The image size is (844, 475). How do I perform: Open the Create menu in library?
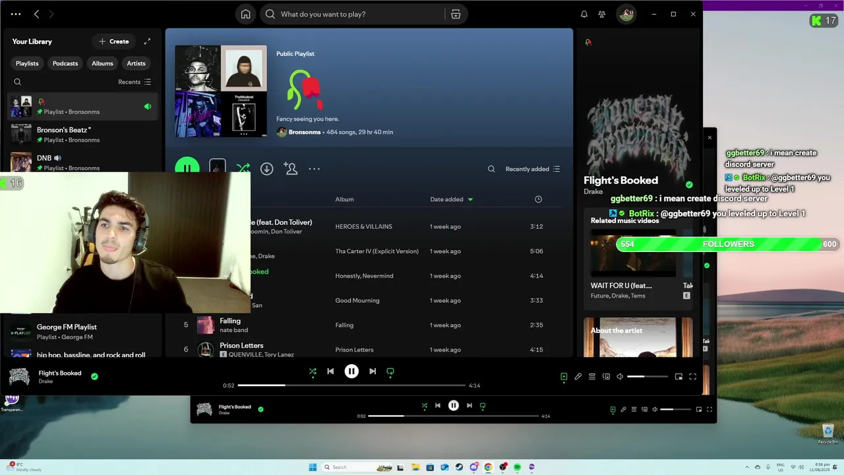pyautogui.click(x=114, y=42)
